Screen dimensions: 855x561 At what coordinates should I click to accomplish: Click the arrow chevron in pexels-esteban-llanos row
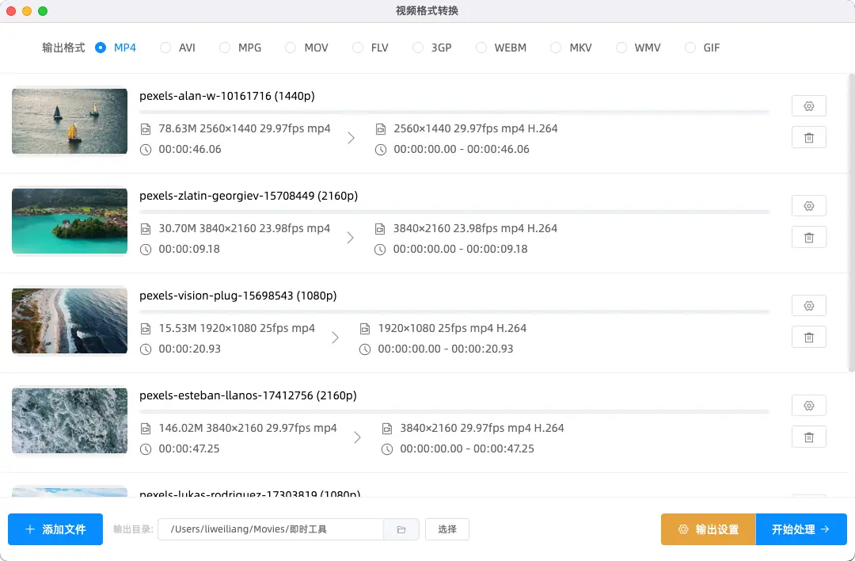(358, 437)
